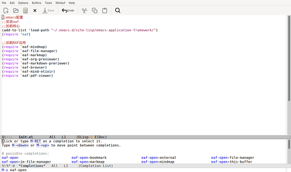Viewport: 291px width, 172px height.
Task: Click the Save toolbar button
Action: click(48, 10)
